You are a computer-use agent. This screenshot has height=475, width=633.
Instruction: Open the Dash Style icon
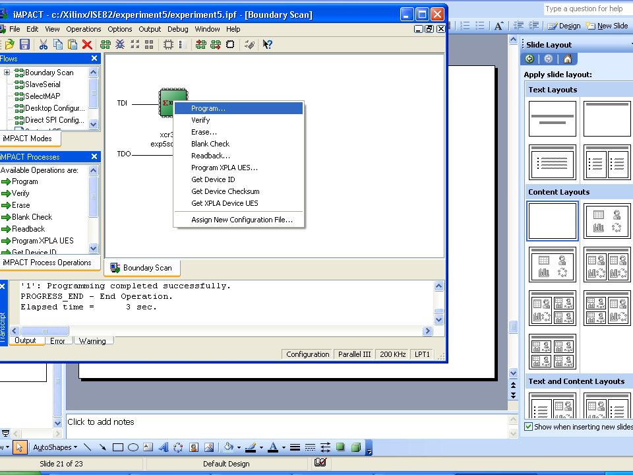click(x=310, y=447)
